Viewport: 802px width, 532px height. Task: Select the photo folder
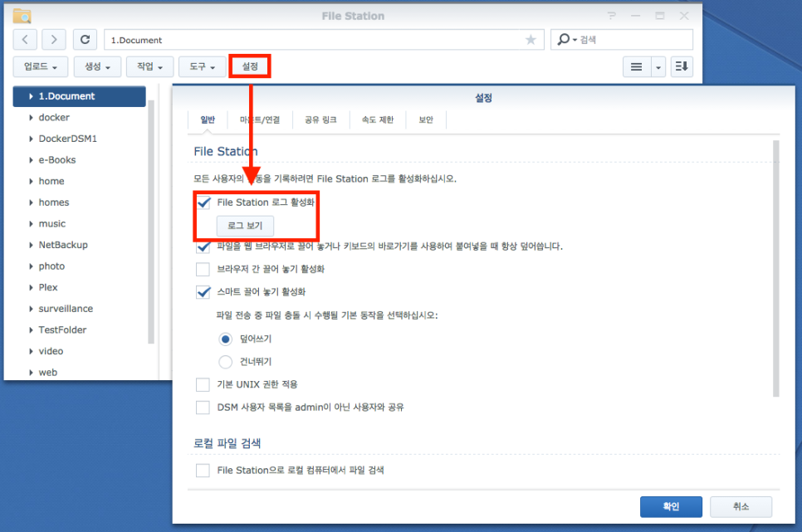(x=51, y=266)
